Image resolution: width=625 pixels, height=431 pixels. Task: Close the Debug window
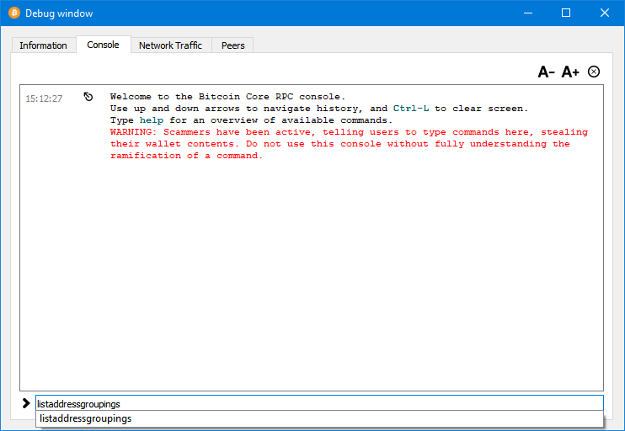pos(604,13)
